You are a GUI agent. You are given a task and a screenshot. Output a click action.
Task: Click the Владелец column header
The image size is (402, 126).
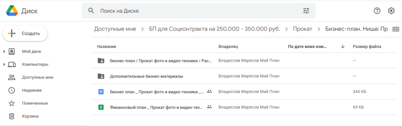228,47
